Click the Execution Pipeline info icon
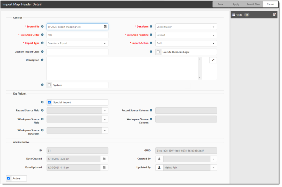The height and width of the screenshot is (187, 282). [x=151, y=35]
